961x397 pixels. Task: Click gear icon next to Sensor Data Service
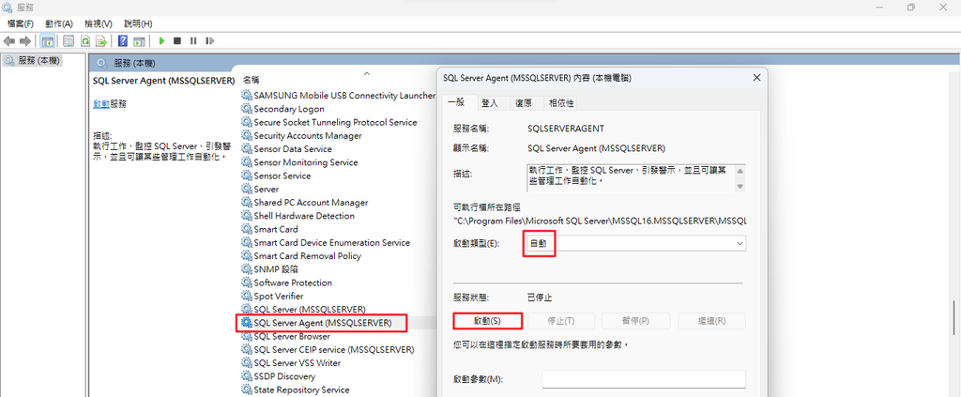pos(247,149)
